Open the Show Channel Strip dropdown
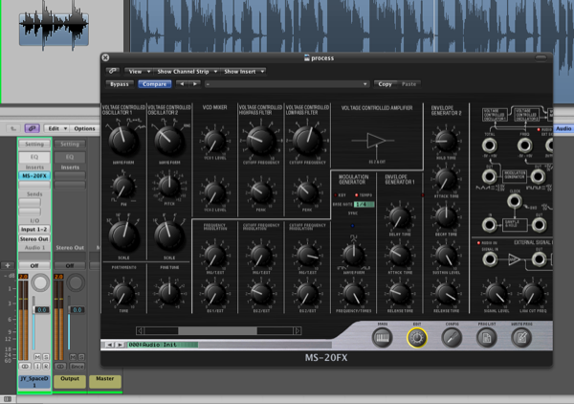Screen dimensions: 574x404 click(184, 71)
